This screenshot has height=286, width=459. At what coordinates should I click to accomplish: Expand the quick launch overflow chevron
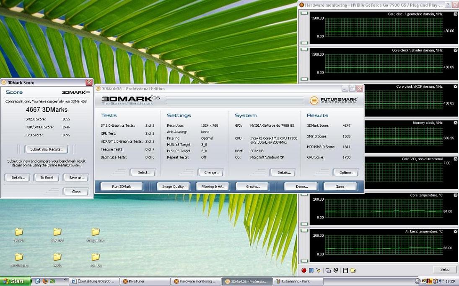pos(65,280)
